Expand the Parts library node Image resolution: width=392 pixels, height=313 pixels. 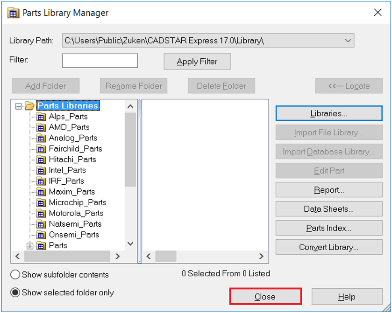coord(30,246)
